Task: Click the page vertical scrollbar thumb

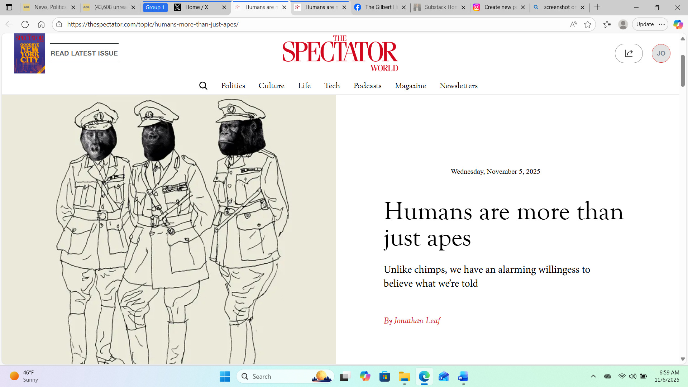Action: point(683,71)
